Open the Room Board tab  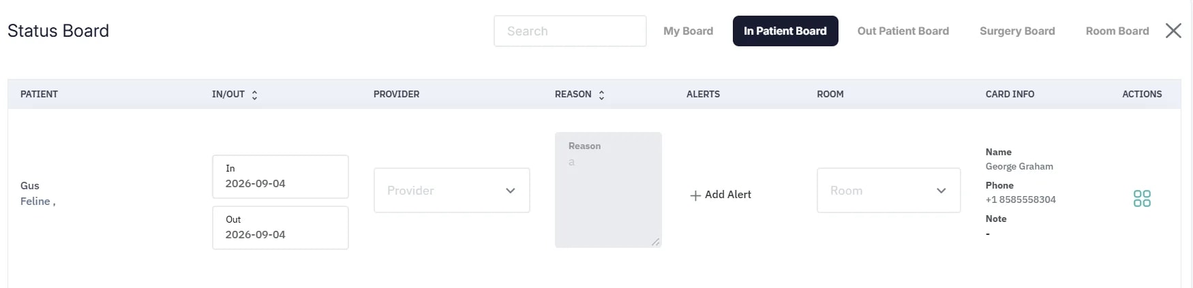click(x=1117, y=31)
